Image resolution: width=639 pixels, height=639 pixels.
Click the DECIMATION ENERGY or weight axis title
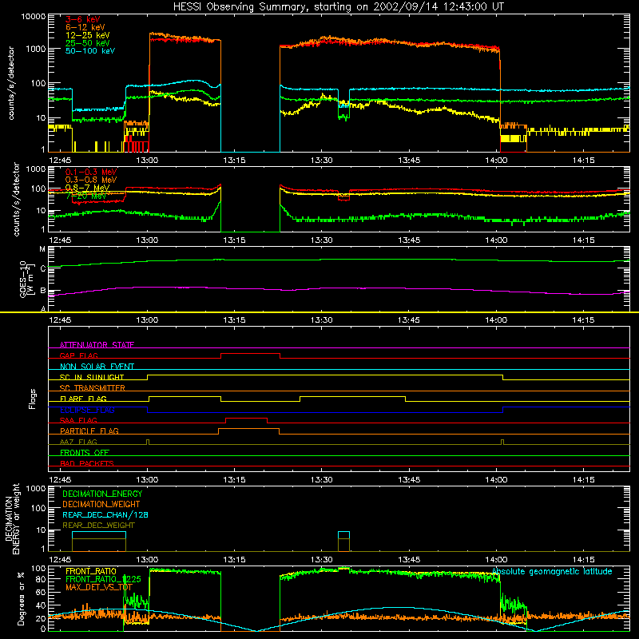[x=12, y=518]
